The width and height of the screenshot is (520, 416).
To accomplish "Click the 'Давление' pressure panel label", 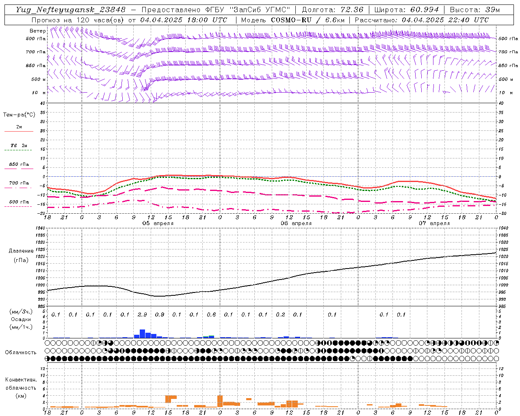I will 21,251.
